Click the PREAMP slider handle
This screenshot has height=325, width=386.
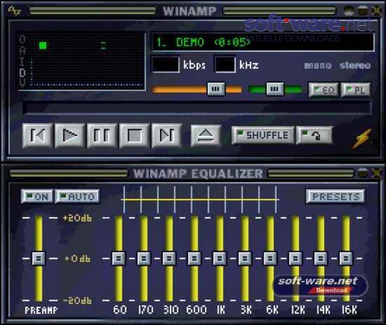pyautogui.click(x=38, y=258)
